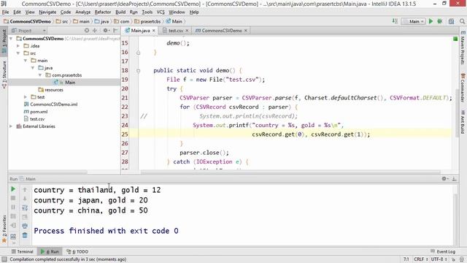Hide the Project panel with pin icon
The height and width of the screenshot is (263, 467).
point(115,31)
